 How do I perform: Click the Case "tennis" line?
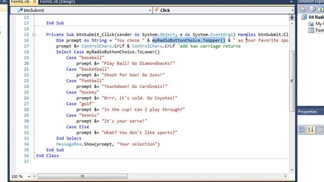pyautogui.click(x=83, y=116)
